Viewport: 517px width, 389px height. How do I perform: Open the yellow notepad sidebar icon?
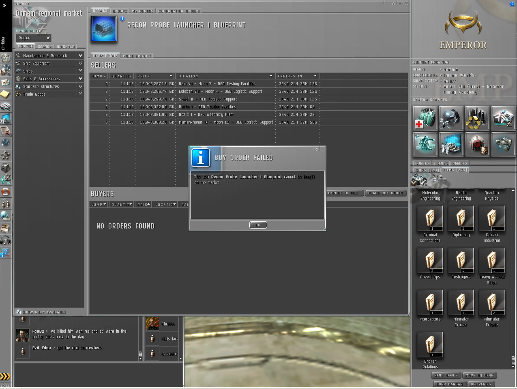click(5, 94)
